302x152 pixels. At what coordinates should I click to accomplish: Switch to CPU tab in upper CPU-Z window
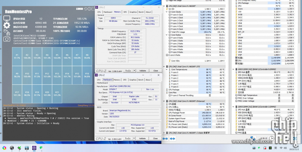coord(99,12)
